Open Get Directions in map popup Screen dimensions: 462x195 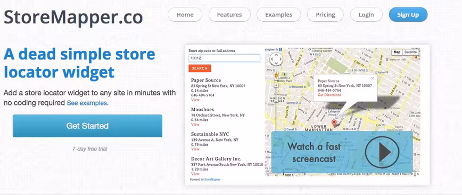click(x=329, y=95)
